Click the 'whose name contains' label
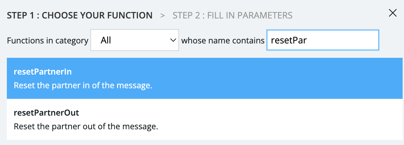404x145 pixels. pos(223,40)
